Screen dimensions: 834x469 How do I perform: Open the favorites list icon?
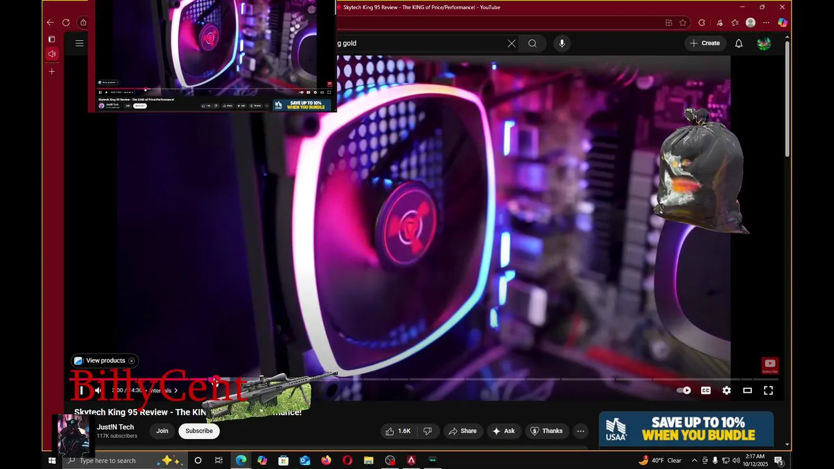735,23
